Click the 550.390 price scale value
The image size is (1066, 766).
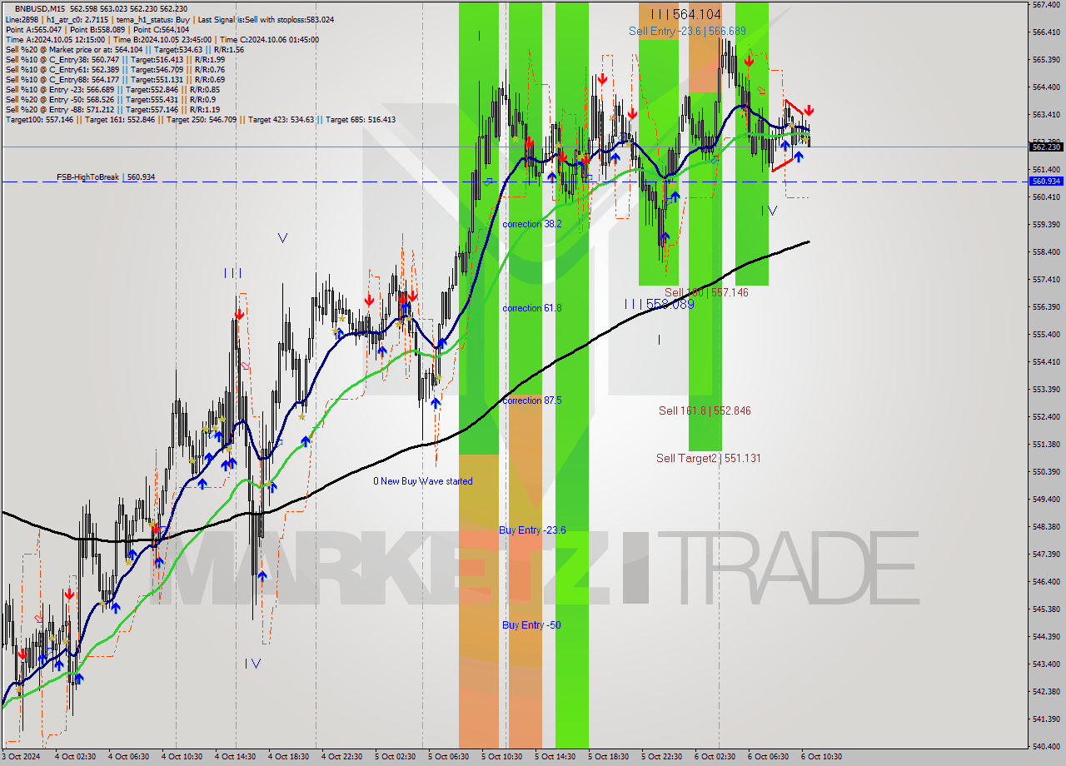coord(1045,471)
